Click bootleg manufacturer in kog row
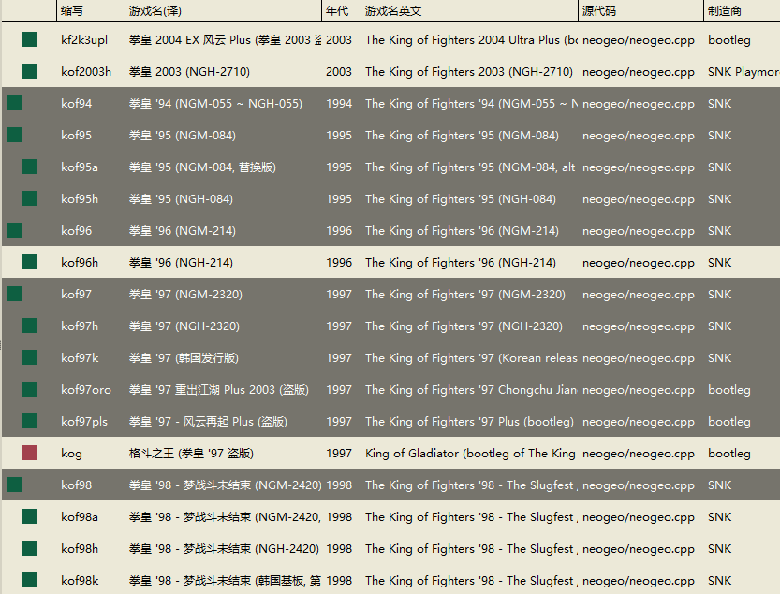This screenshot has height=594, width=780. [729, 454]
